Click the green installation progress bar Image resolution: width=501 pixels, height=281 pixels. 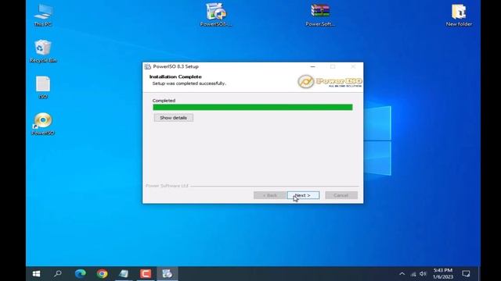pyautogui.click(x=253, y=108)
